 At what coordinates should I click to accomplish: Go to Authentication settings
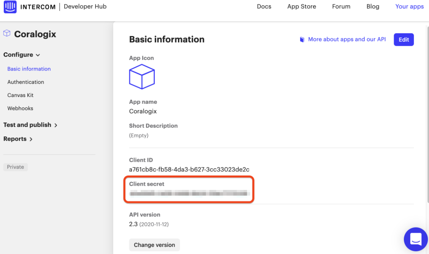click(x=26, y=82)
